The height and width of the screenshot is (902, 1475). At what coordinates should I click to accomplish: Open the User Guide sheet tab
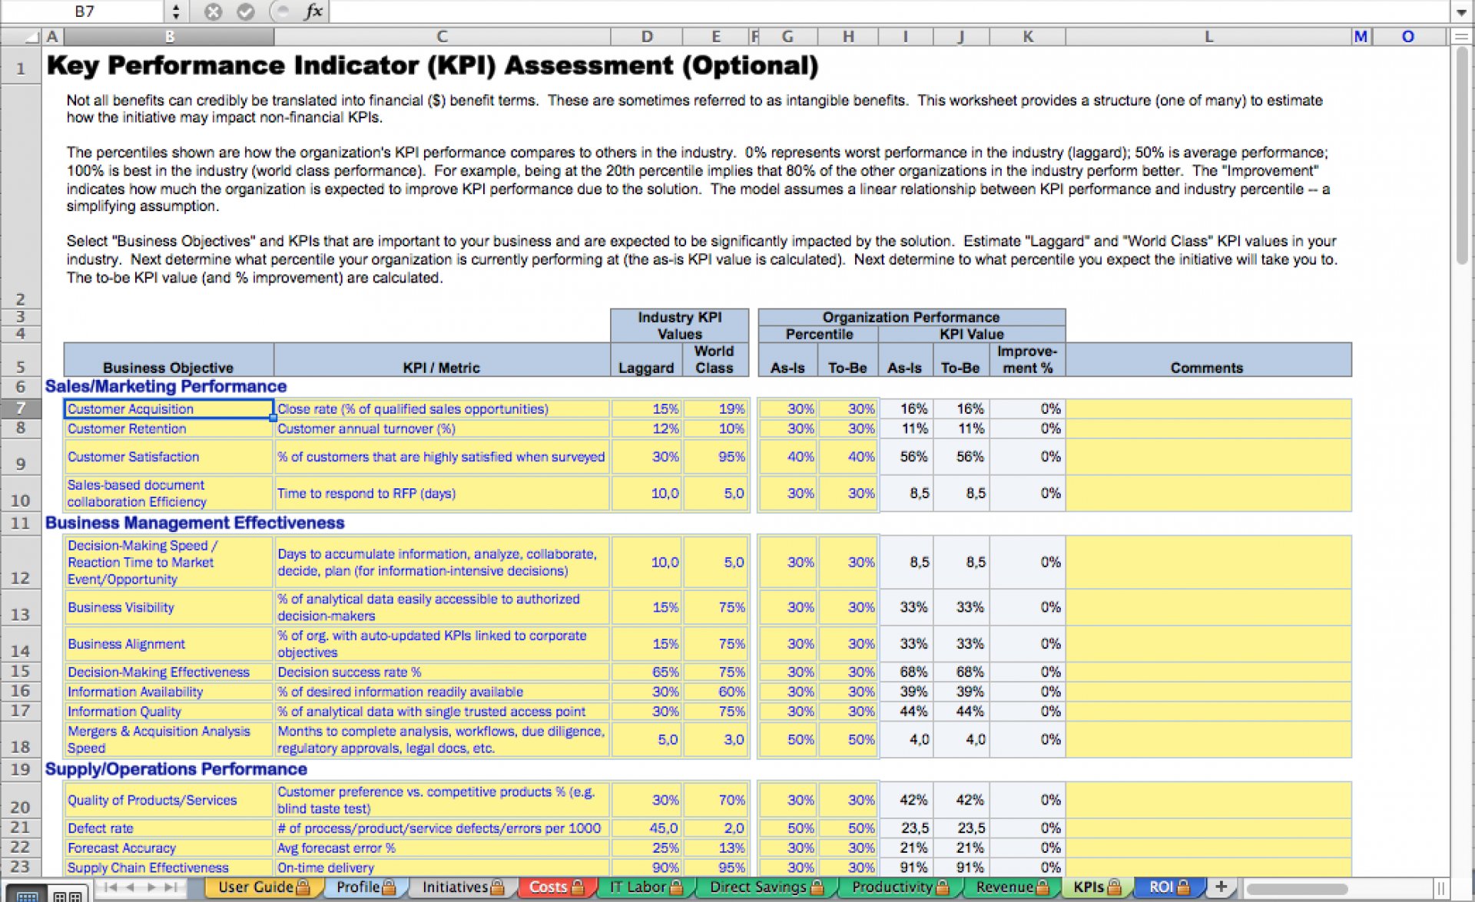tap(264, 887)
